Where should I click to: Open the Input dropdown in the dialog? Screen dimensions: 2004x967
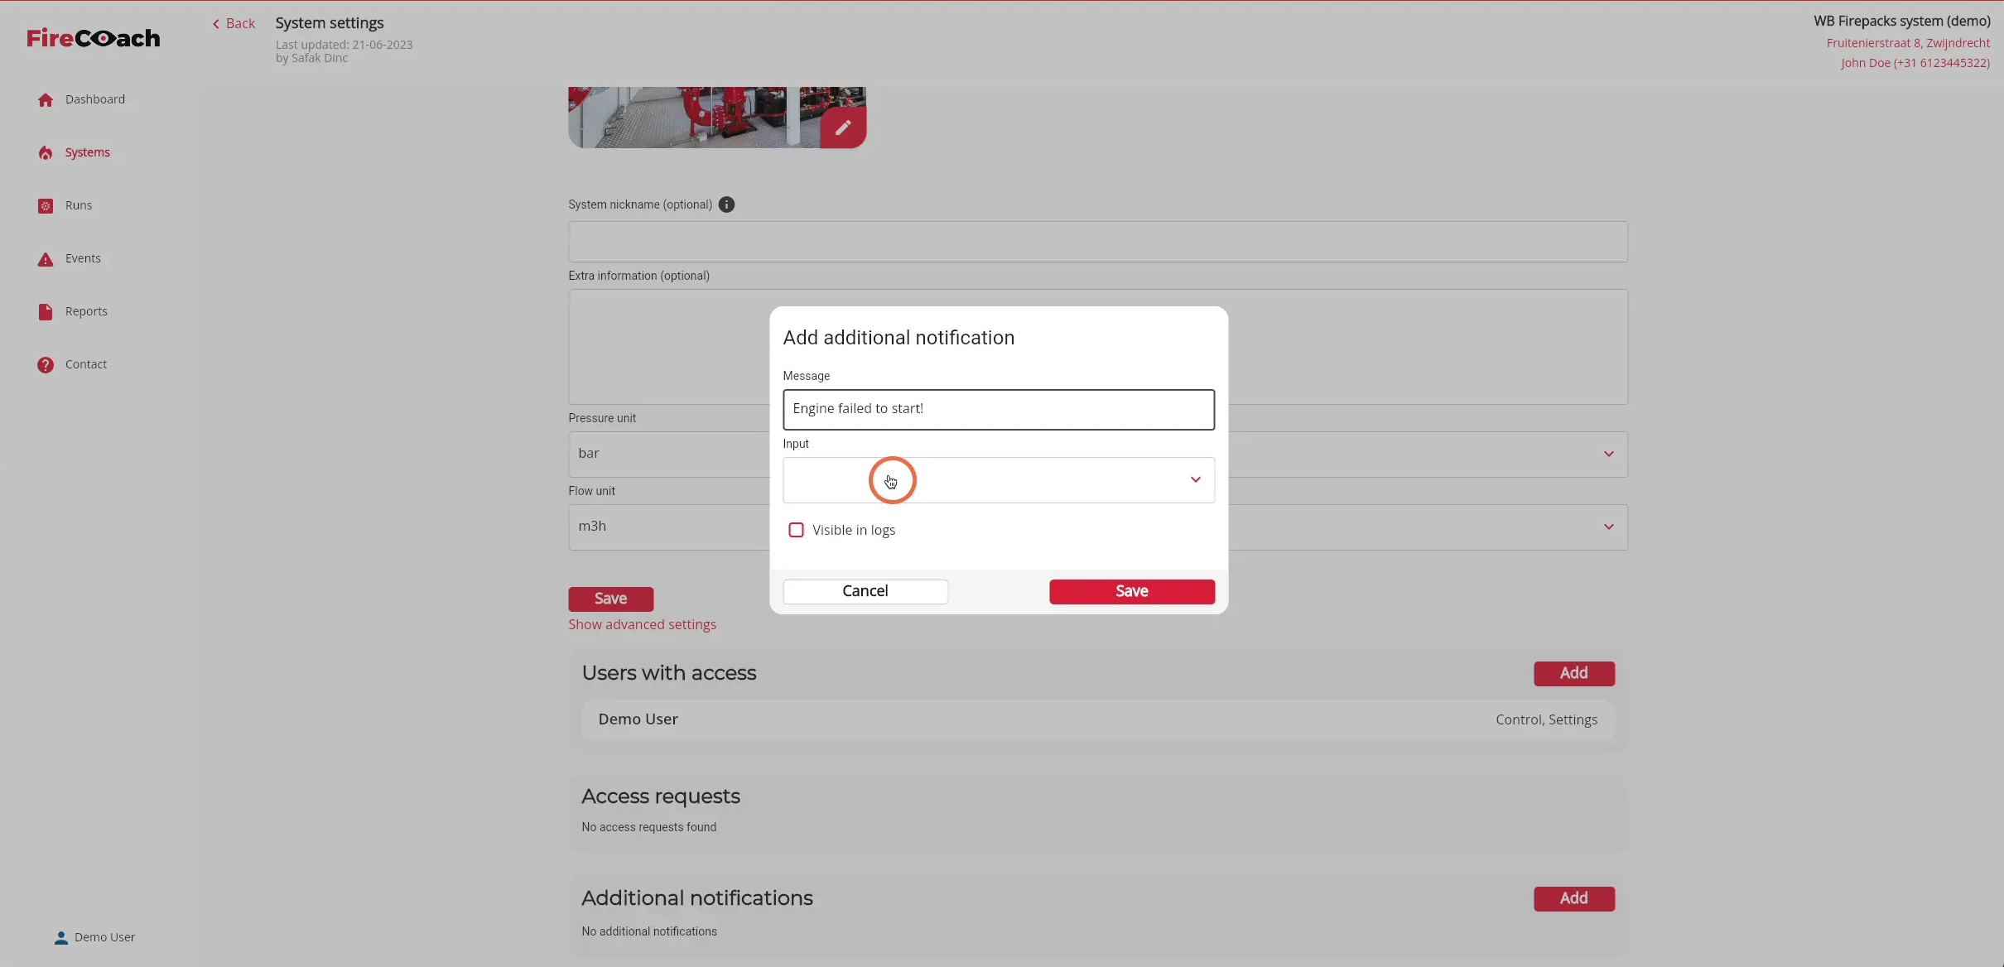pos(999,480)
